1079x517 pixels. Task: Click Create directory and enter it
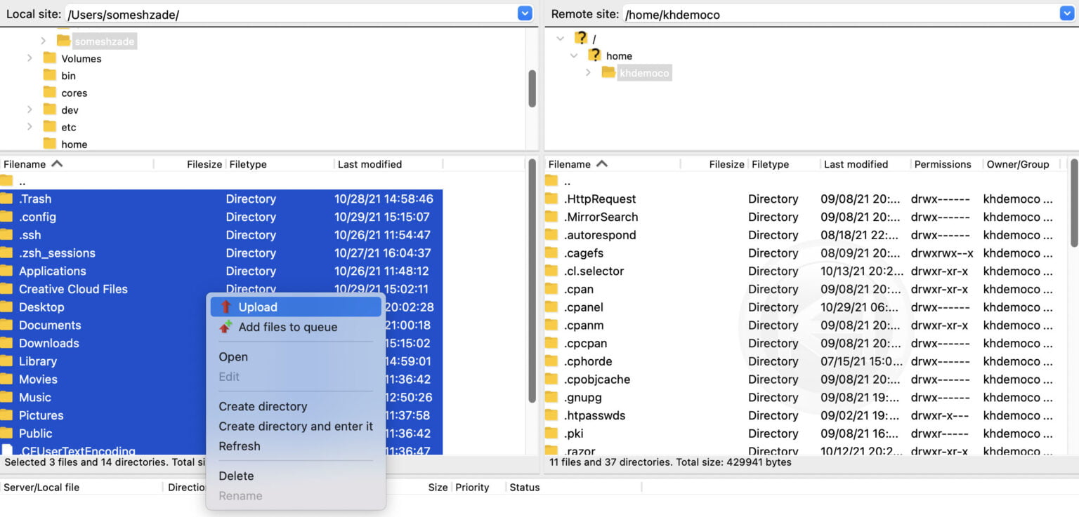click(x=296, y=426)
